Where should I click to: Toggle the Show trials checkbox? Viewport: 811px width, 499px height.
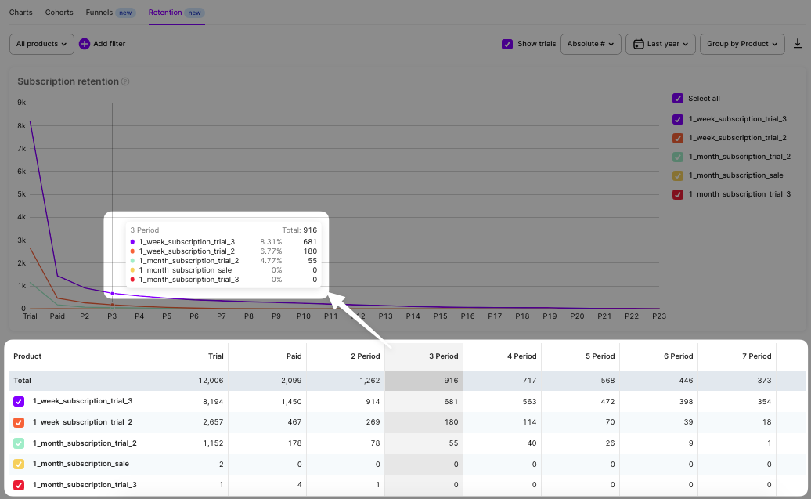(507, 44)
